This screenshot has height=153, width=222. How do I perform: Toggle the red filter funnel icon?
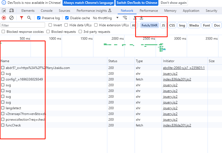coord(22,18)
